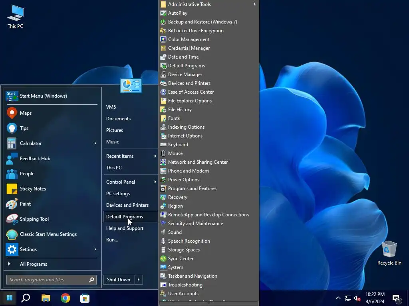This screenshot has height=306, width=409.
Task: Launch the Tips app
Action: [x=52, y=128]
